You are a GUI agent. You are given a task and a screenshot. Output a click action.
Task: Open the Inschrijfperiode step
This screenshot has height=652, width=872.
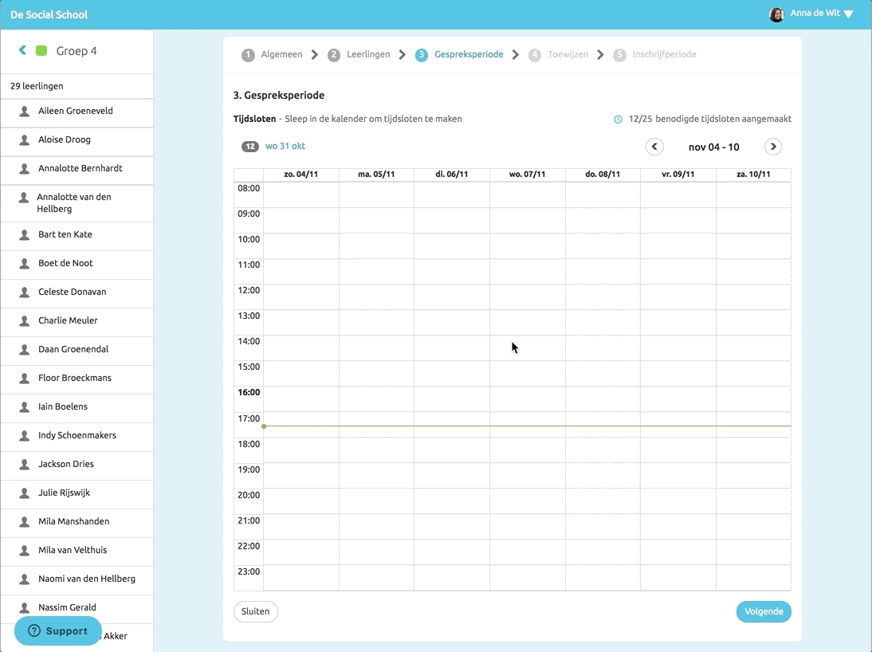pyautogui.click(x=664, y=55)
